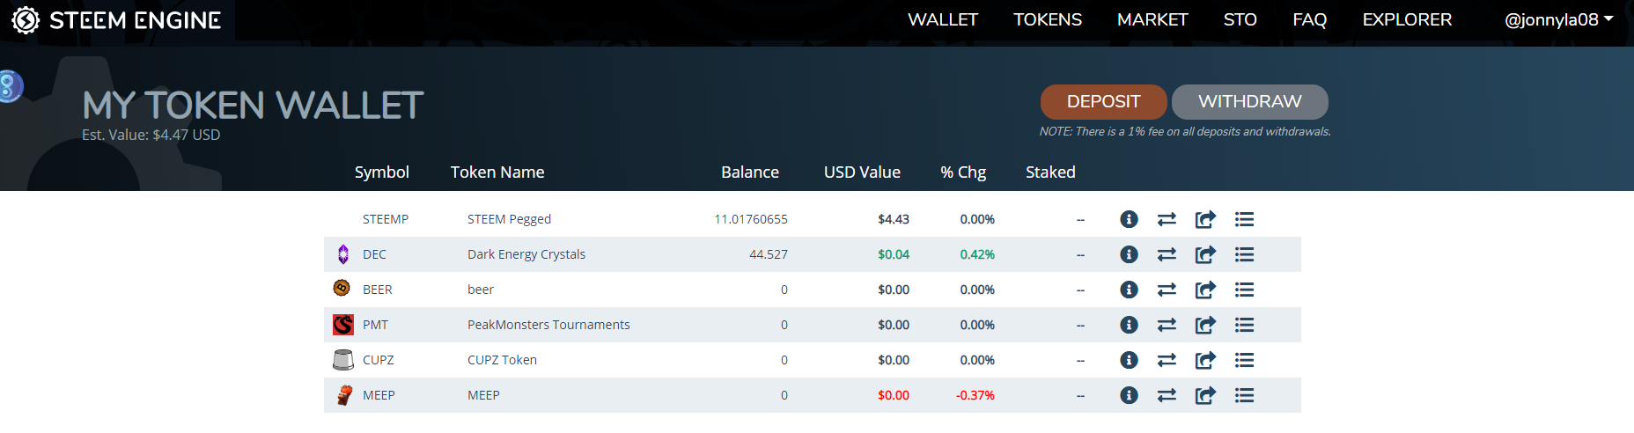Open the EXPLORER menu item
This screenshot has height=433, width=1634.
click(1407, 19)
